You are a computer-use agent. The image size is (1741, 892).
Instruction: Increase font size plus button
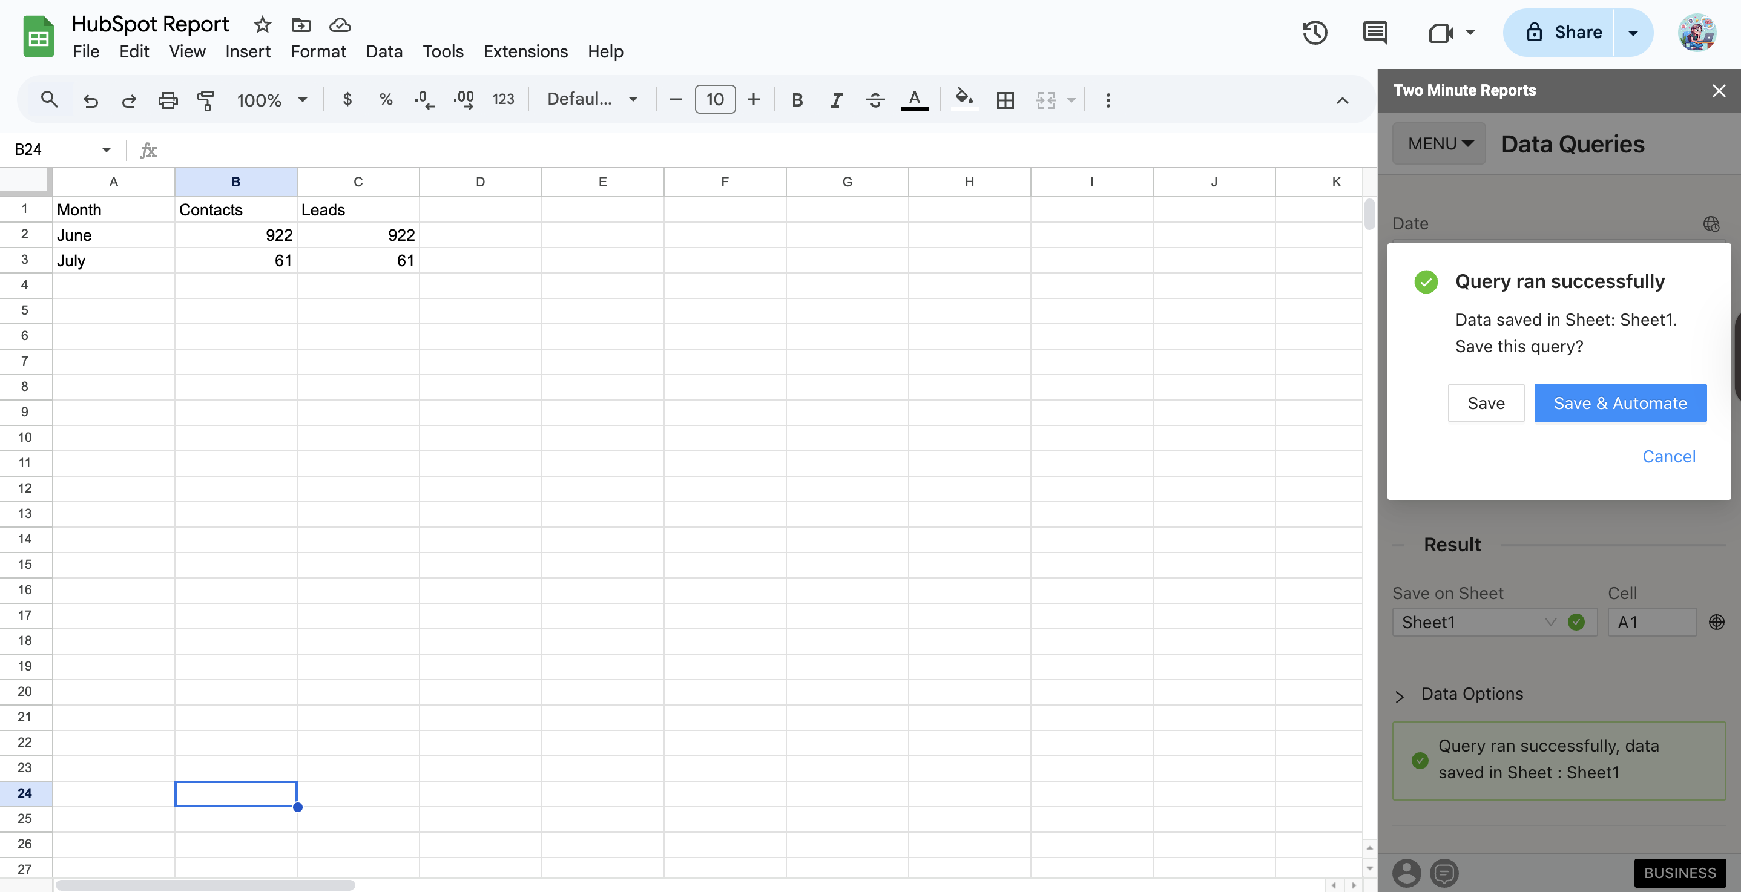754,99
